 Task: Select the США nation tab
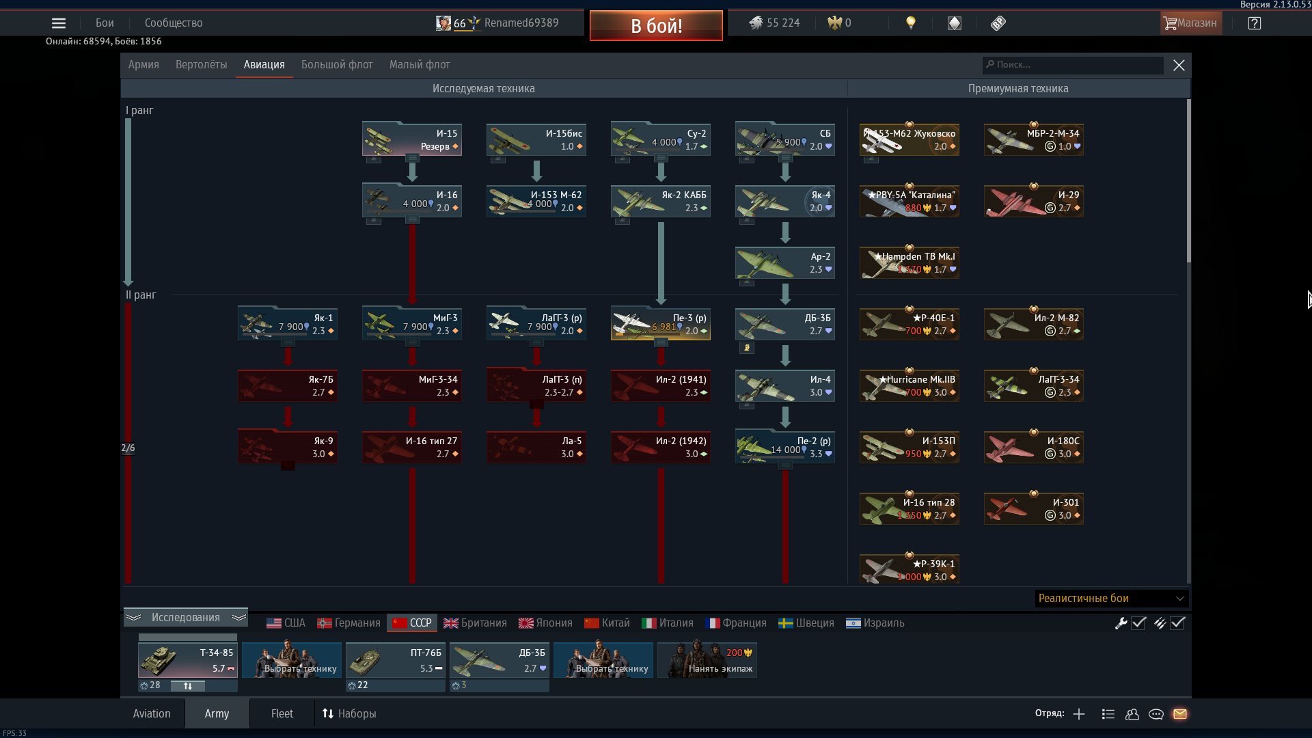tap(286, 623)
